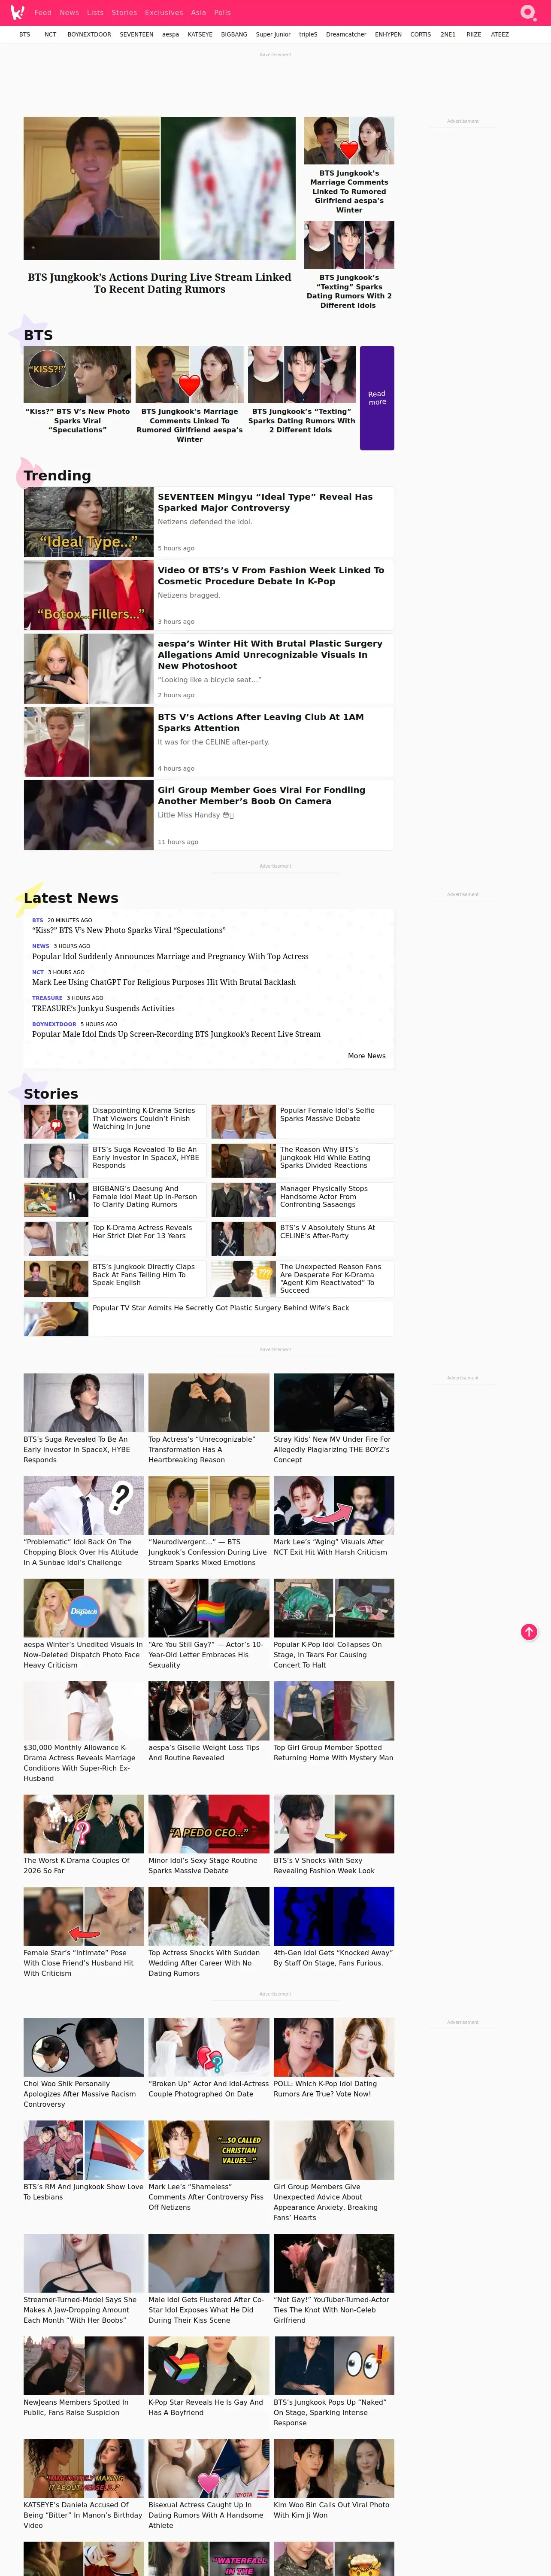Select the ENHYPEN artist tab

pyautogui.click(x=388, y=34)
